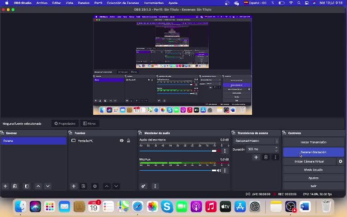Image resolution: width=347 pixels, height=217 pixels.
Task: Launch Safari from the Dock
Action: coord(138,206)
